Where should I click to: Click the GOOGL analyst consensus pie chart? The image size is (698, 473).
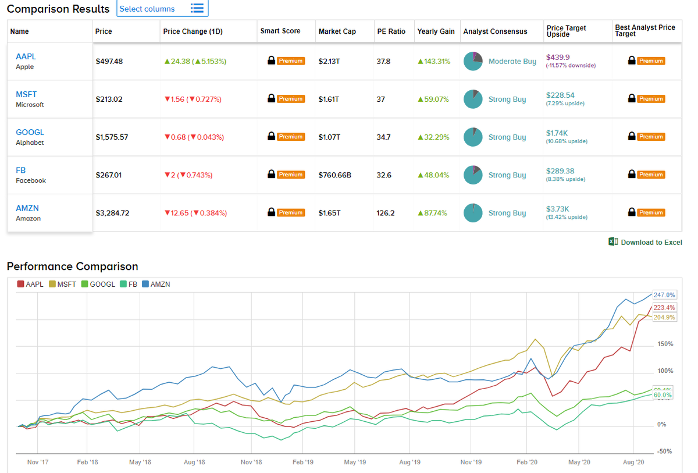[x=473, y=137]
